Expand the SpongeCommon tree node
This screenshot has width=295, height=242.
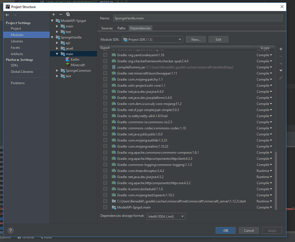(57, 70)
